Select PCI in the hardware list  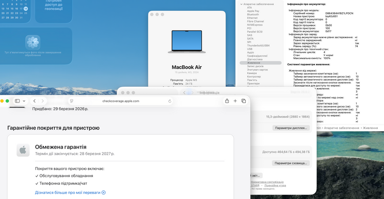pos(249,28)
